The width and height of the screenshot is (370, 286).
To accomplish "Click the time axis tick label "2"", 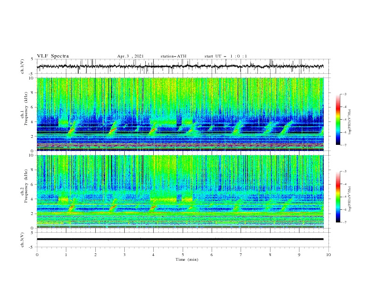I will (x=95, y=255).
